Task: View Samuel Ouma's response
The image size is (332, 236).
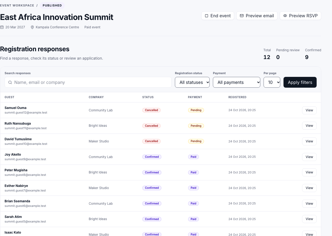Action: 309,110
